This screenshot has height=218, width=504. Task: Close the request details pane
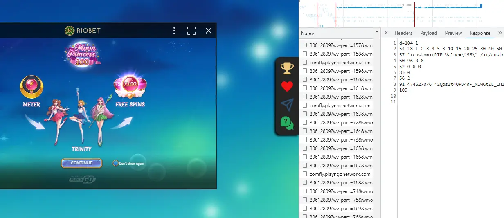click(x=386, y=33)
